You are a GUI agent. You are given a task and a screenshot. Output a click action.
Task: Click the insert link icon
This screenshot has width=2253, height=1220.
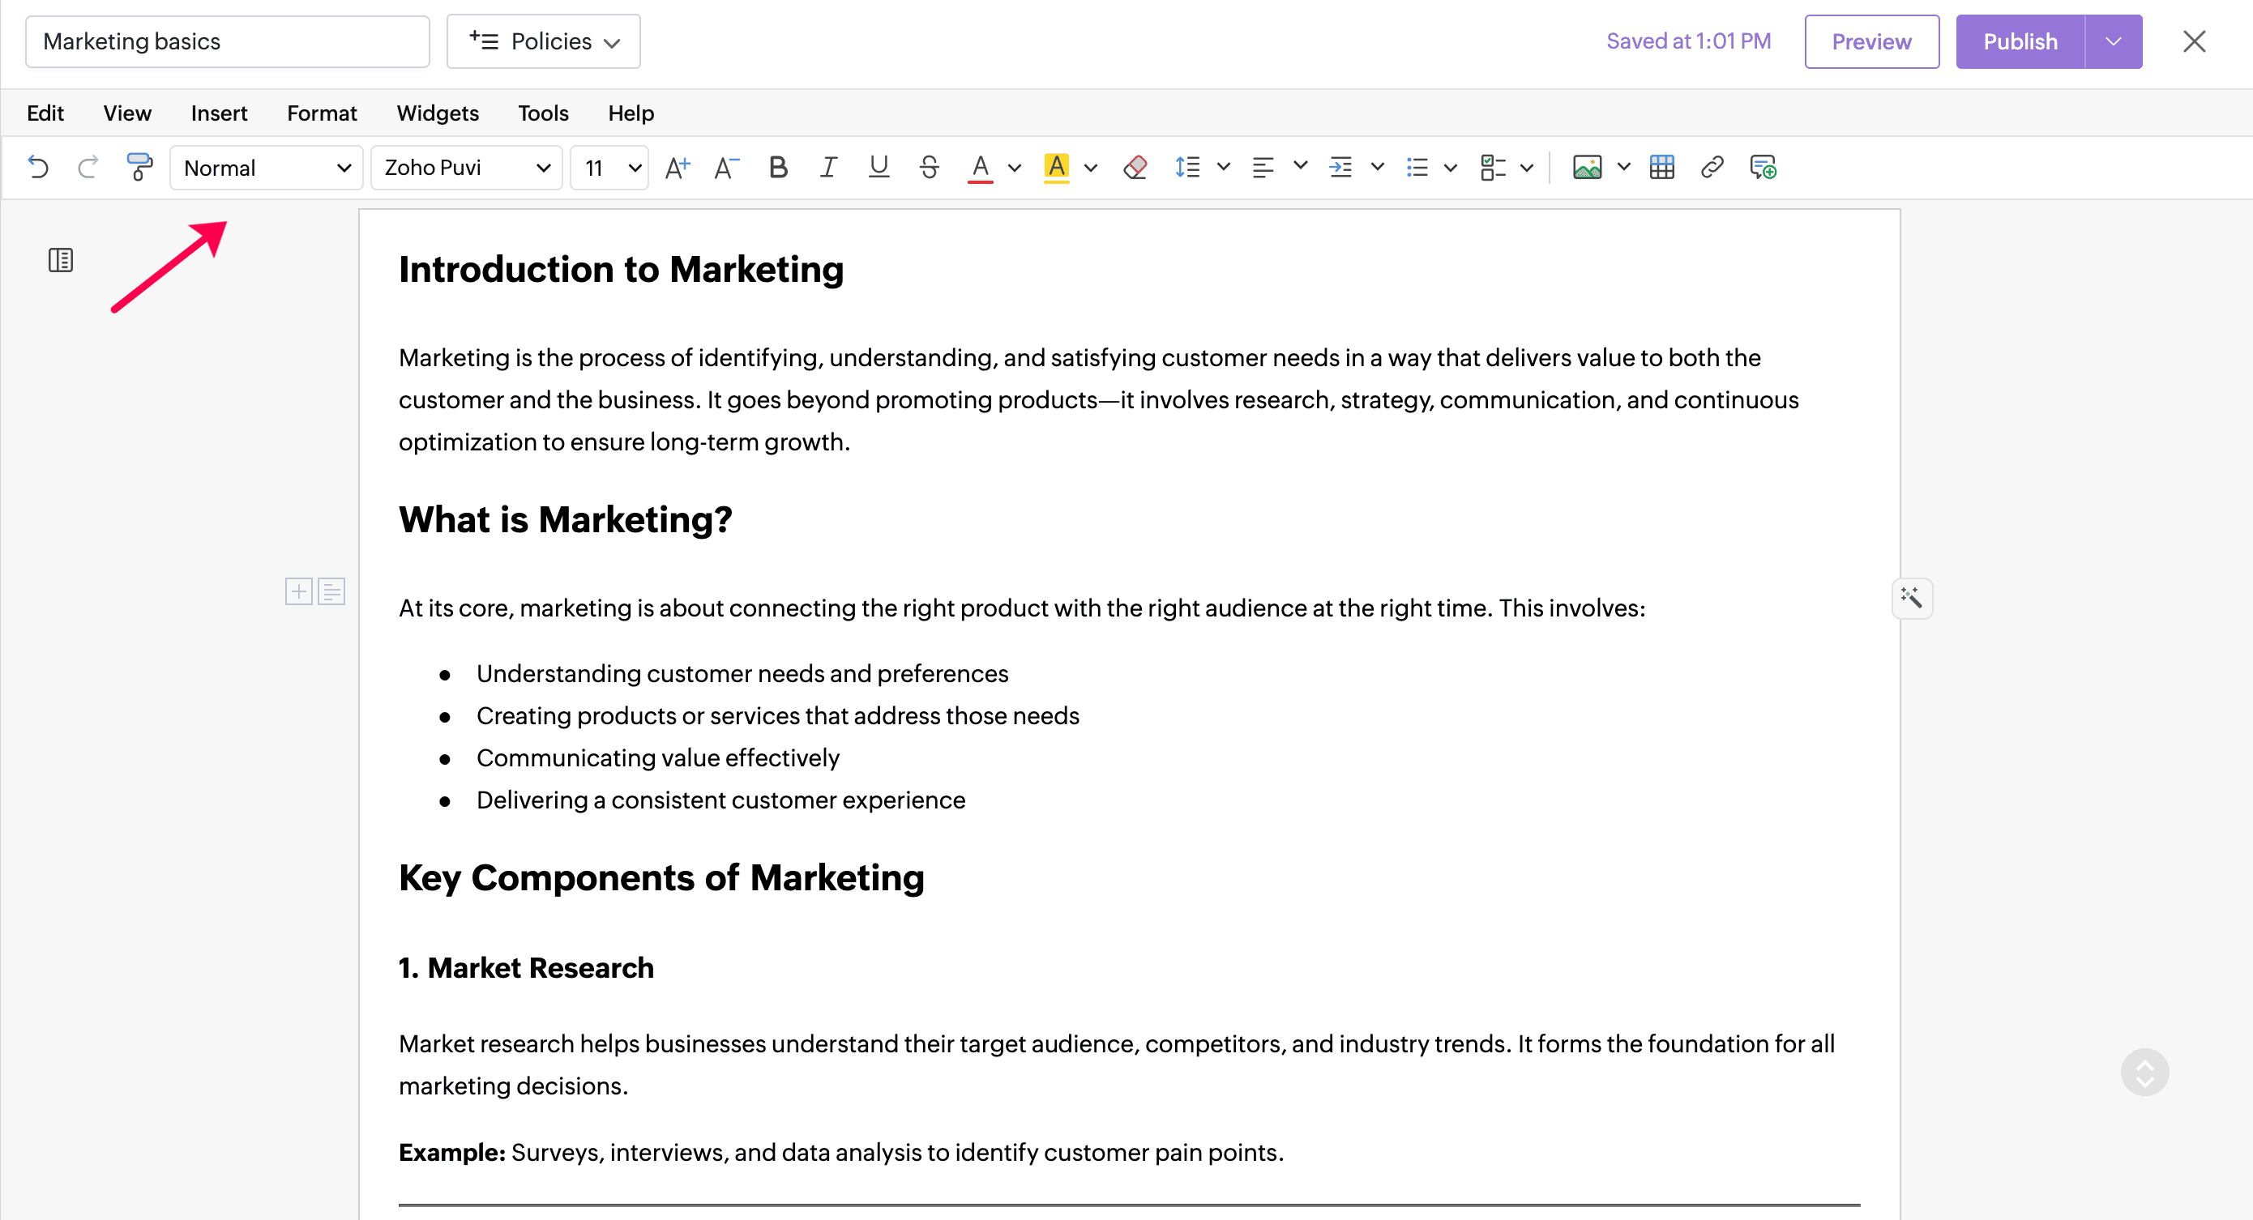[1712, 166]
